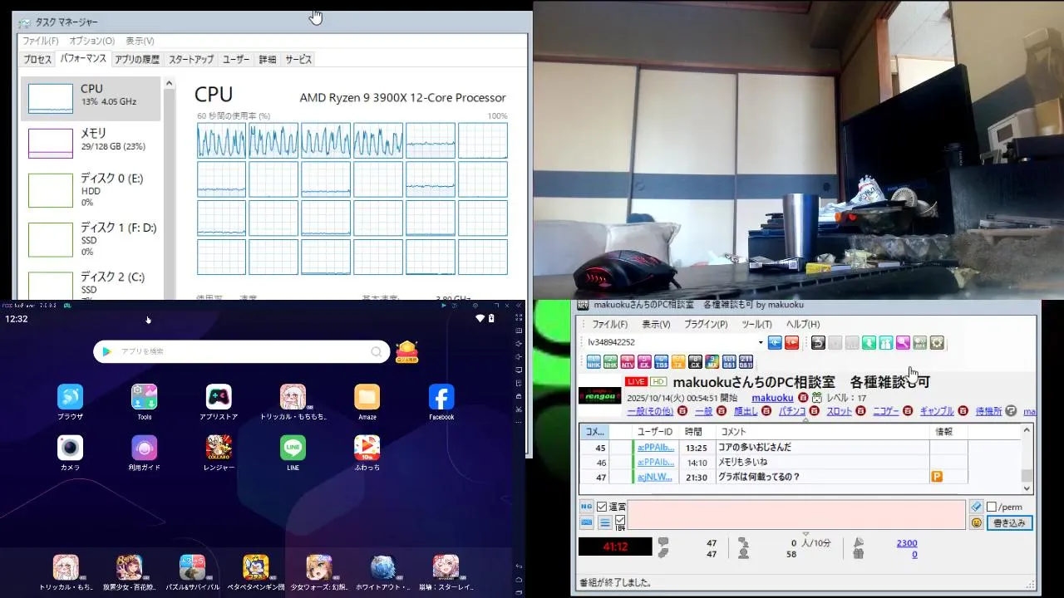Open the gear settings icon in viewer toolbar

(x=937, y=342)
